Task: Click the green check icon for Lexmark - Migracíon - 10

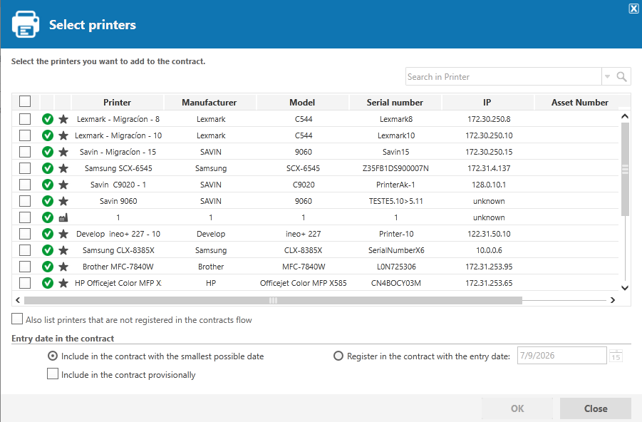Action: tap(48, 135)
